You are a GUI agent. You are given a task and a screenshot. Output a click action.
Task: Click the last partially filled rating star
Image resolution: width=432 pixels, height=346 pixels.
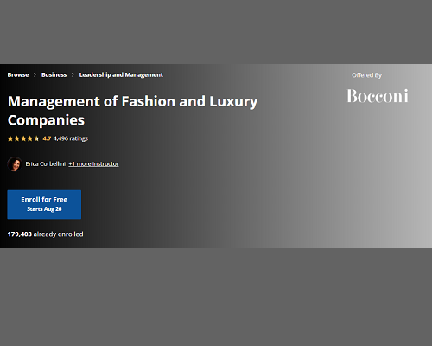point(36,138)
